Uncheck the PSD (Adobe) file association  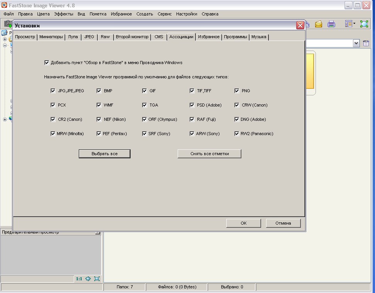pyautogui.click(x=192, y=105)
